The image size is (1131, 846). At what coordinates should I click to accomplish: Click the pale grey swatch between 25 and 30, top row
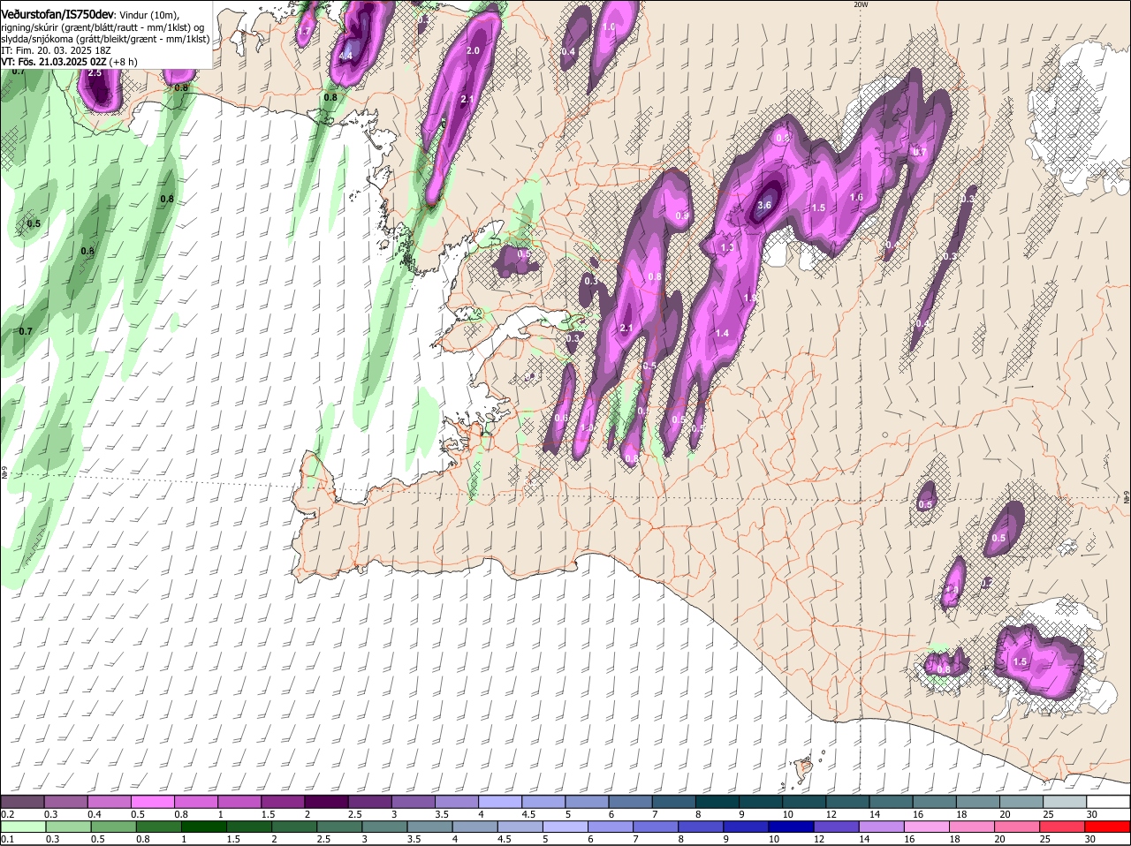click(x=1066, y=802)
